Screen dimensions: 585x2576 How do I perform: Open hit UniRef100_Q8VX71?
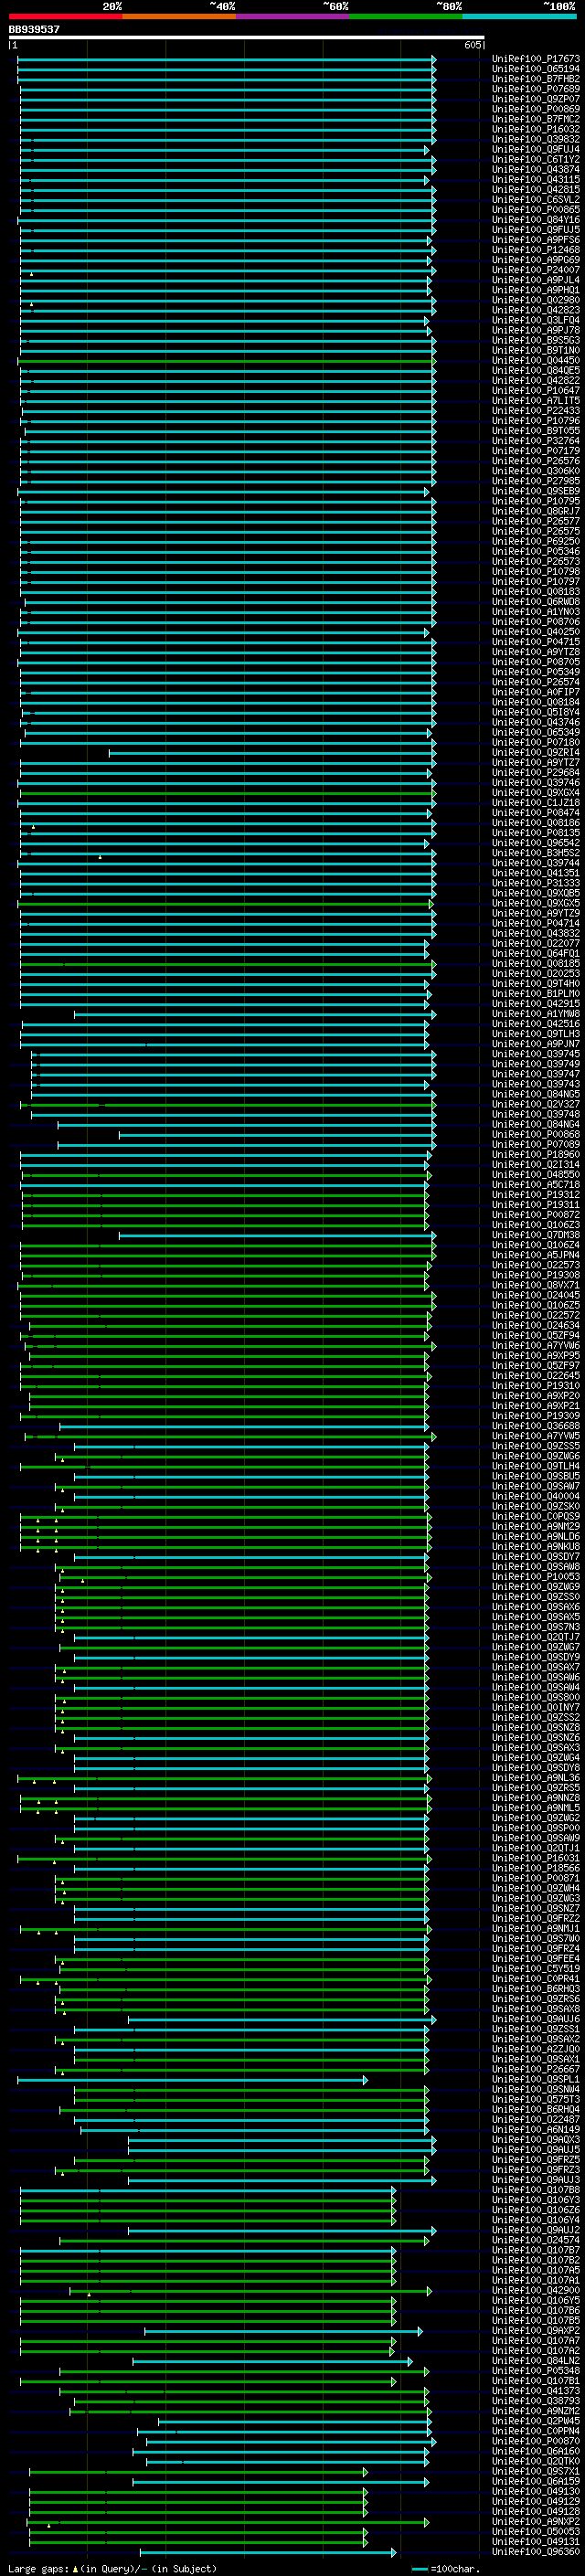[x=536, y=1285]
